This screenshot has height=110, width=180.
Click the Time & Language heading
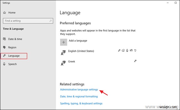13,29
